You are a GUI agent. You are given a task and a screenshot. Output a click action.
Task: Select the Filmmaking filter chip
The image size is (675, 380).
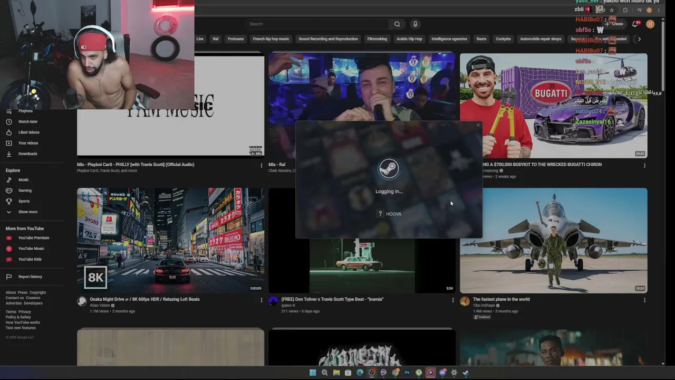pyautogui.click(x=377, y=39)
